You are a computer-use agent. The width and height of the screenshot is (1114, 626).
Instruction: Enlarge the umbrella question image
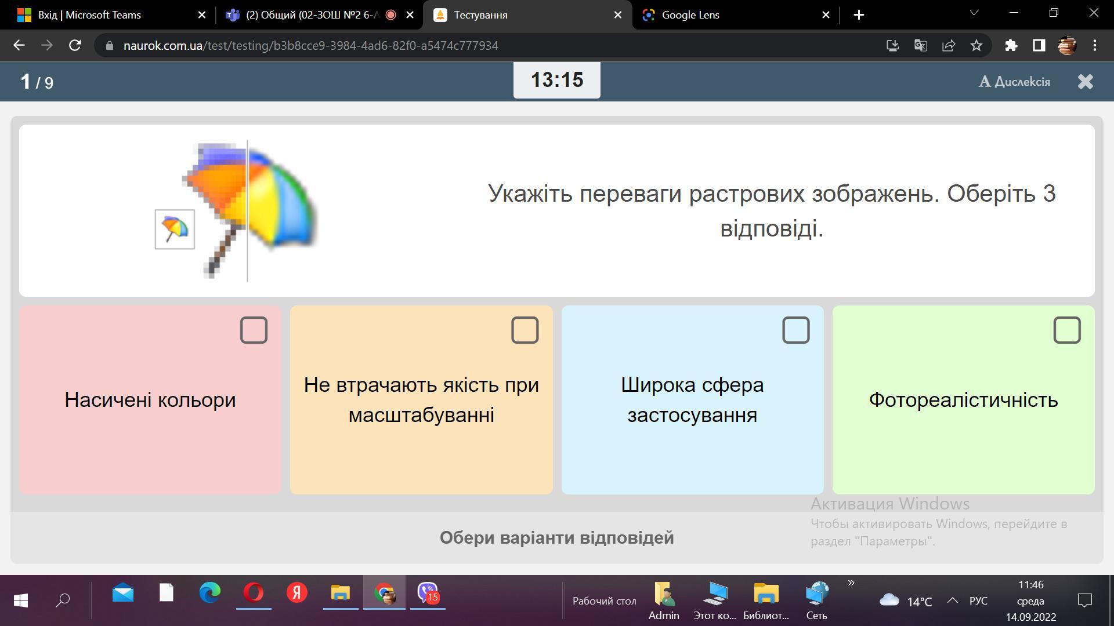click(236, 211)
